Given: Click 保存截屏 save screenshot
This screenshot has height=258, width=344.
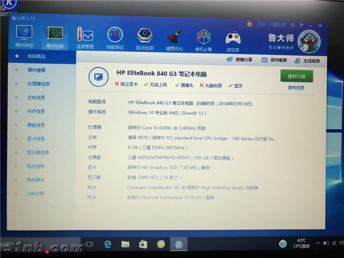Looking at the screenshot, I should [x=274, y=60].
